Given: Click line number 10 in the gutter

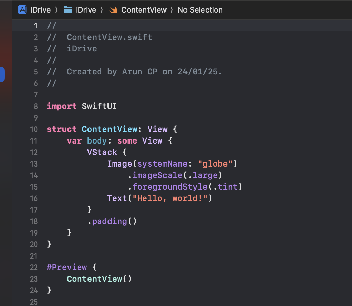Looking at the screenshot, I should click(x=34, y=129).
